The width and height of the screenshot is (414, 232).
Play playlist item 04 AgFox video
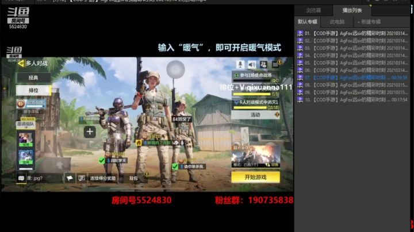(x=352, y=56)
